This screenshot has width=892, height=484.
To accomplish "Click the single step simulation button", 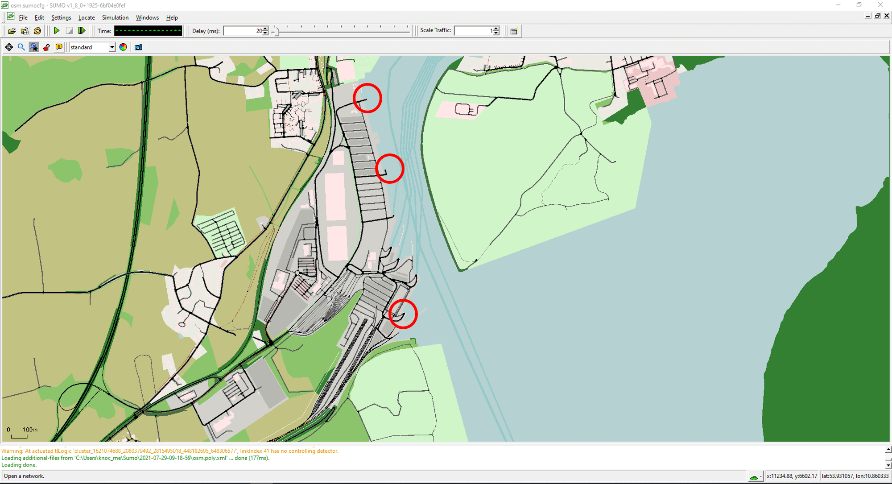I will [x=82, y=31].
